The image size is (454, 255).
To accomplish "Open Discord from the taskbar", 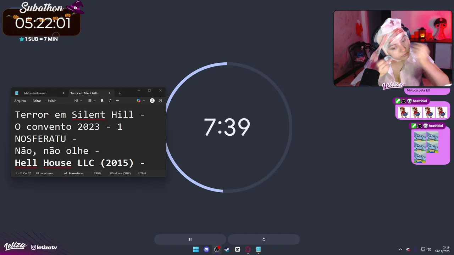I will point(206,249).
